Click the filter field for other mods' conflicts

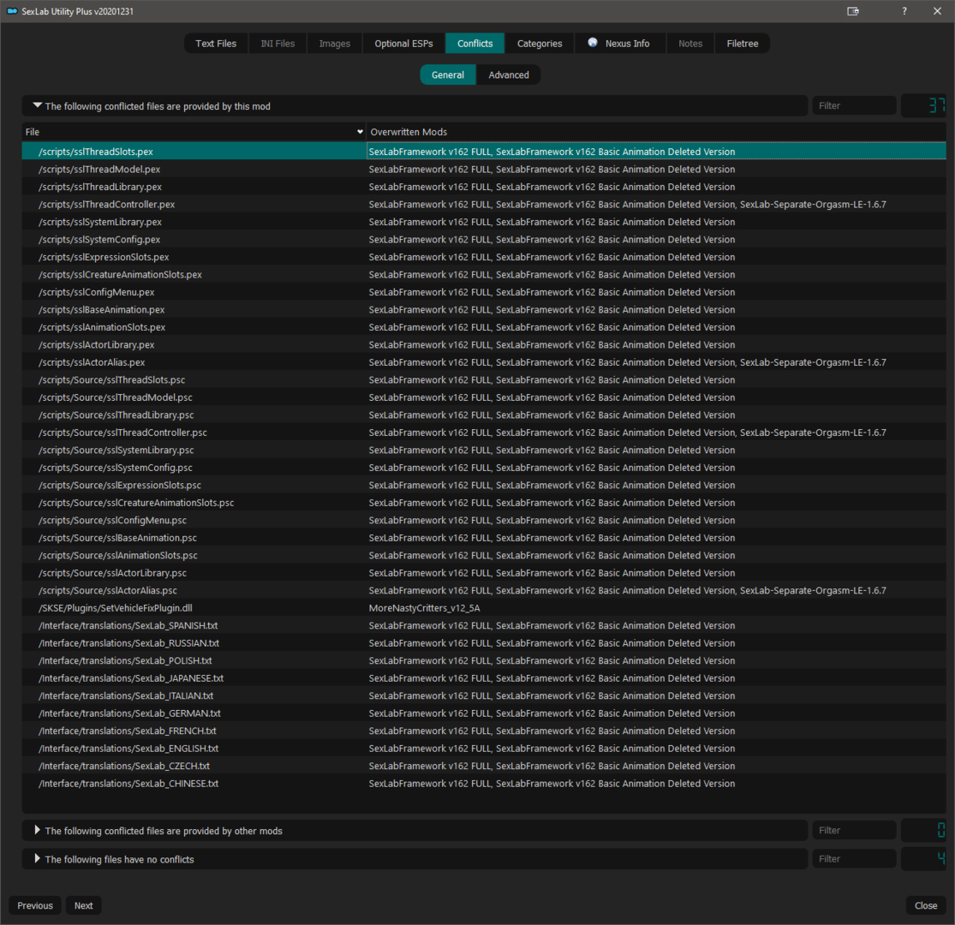tap(854, 830)
